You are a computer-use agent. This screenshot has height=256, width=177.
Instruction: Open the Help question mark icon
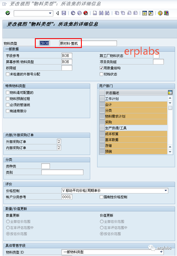pyautogui.click(x=160, y=13)
